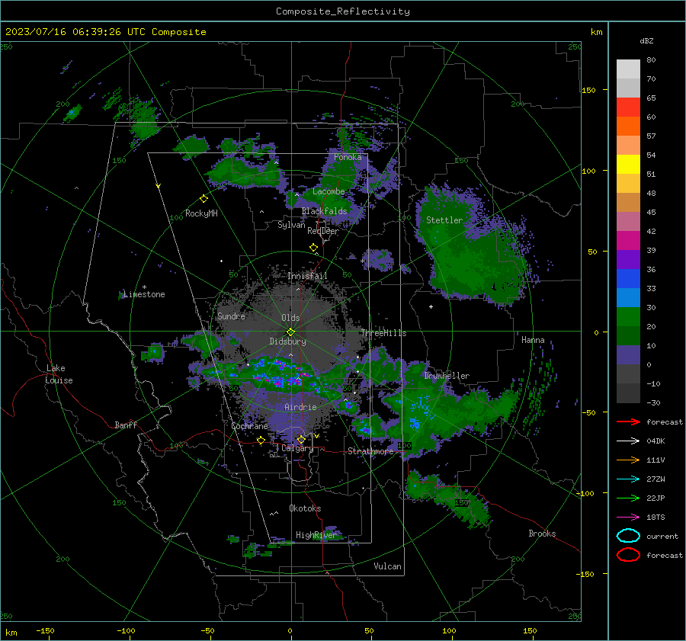Click the Airdrie city label
This screenshot has width=686, height=641.
point(300,407)
